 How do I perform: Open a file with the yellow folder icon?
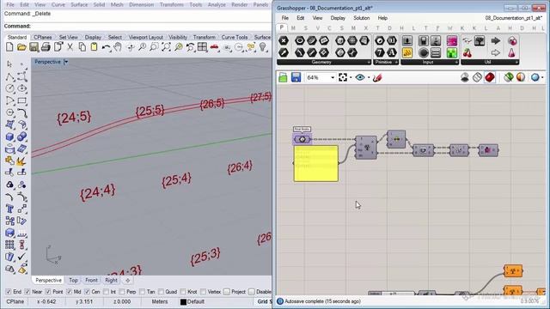click(x=21, y=47)
